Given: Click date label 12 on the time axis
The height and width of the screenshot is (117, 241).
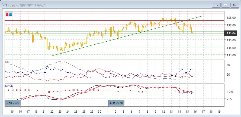Looking at the screenshot, I should (163, 112).
